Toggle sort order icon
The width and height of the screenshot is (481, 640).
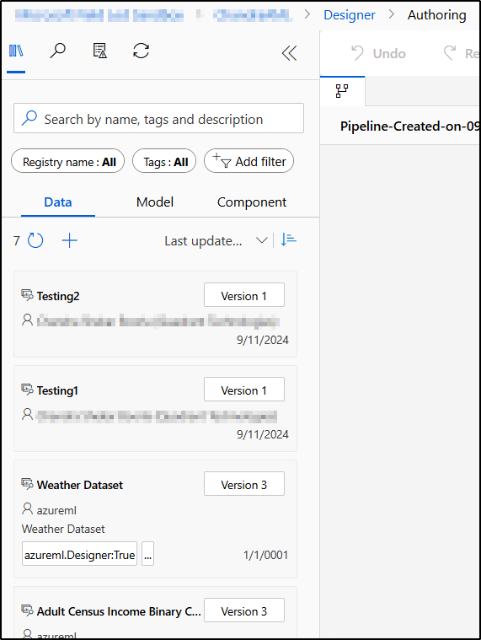289,239
